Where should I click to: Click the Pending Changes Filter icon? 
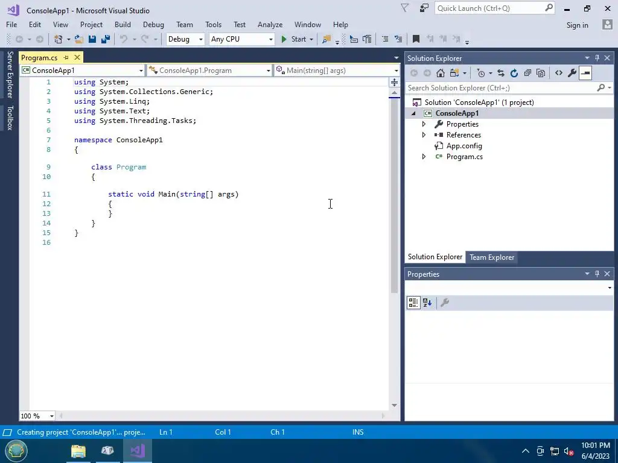481,73
